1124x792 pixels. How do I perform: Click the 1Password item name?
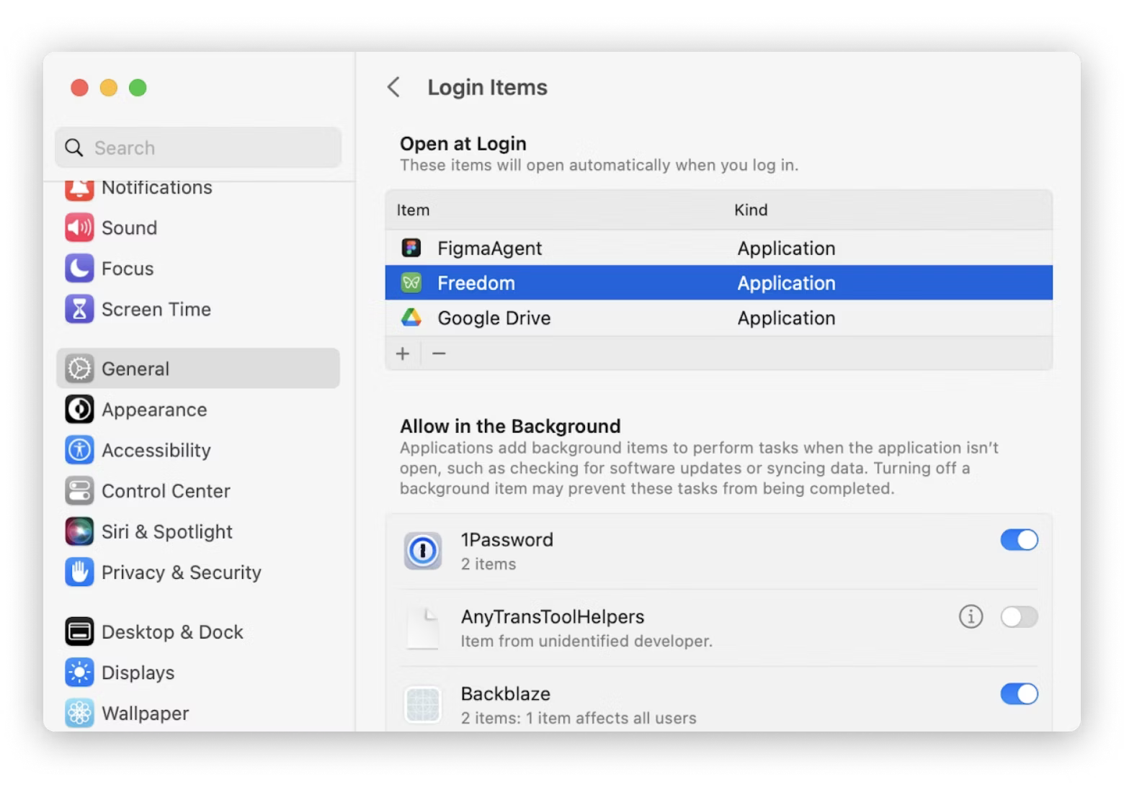[x=507, y=540]
